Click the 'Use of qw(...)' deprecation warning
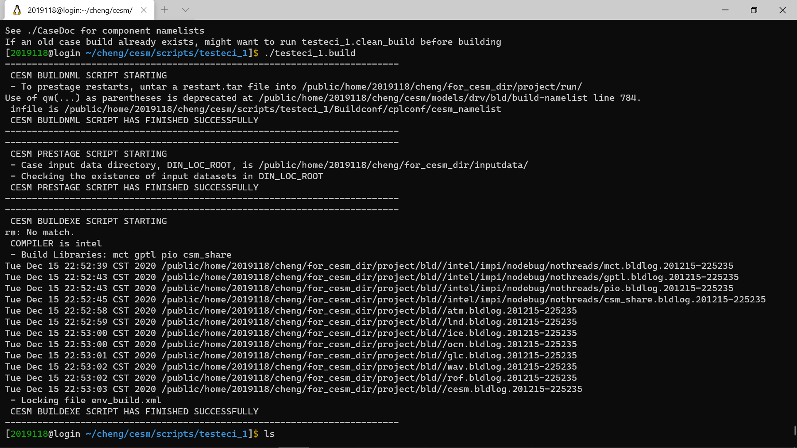Viewport: 797px width, 448px height. (x=323, y=98)
